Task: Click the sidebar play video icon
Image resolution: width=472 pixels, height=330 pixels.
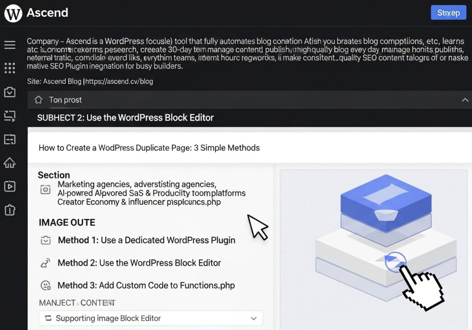Action: click(10, 186)
